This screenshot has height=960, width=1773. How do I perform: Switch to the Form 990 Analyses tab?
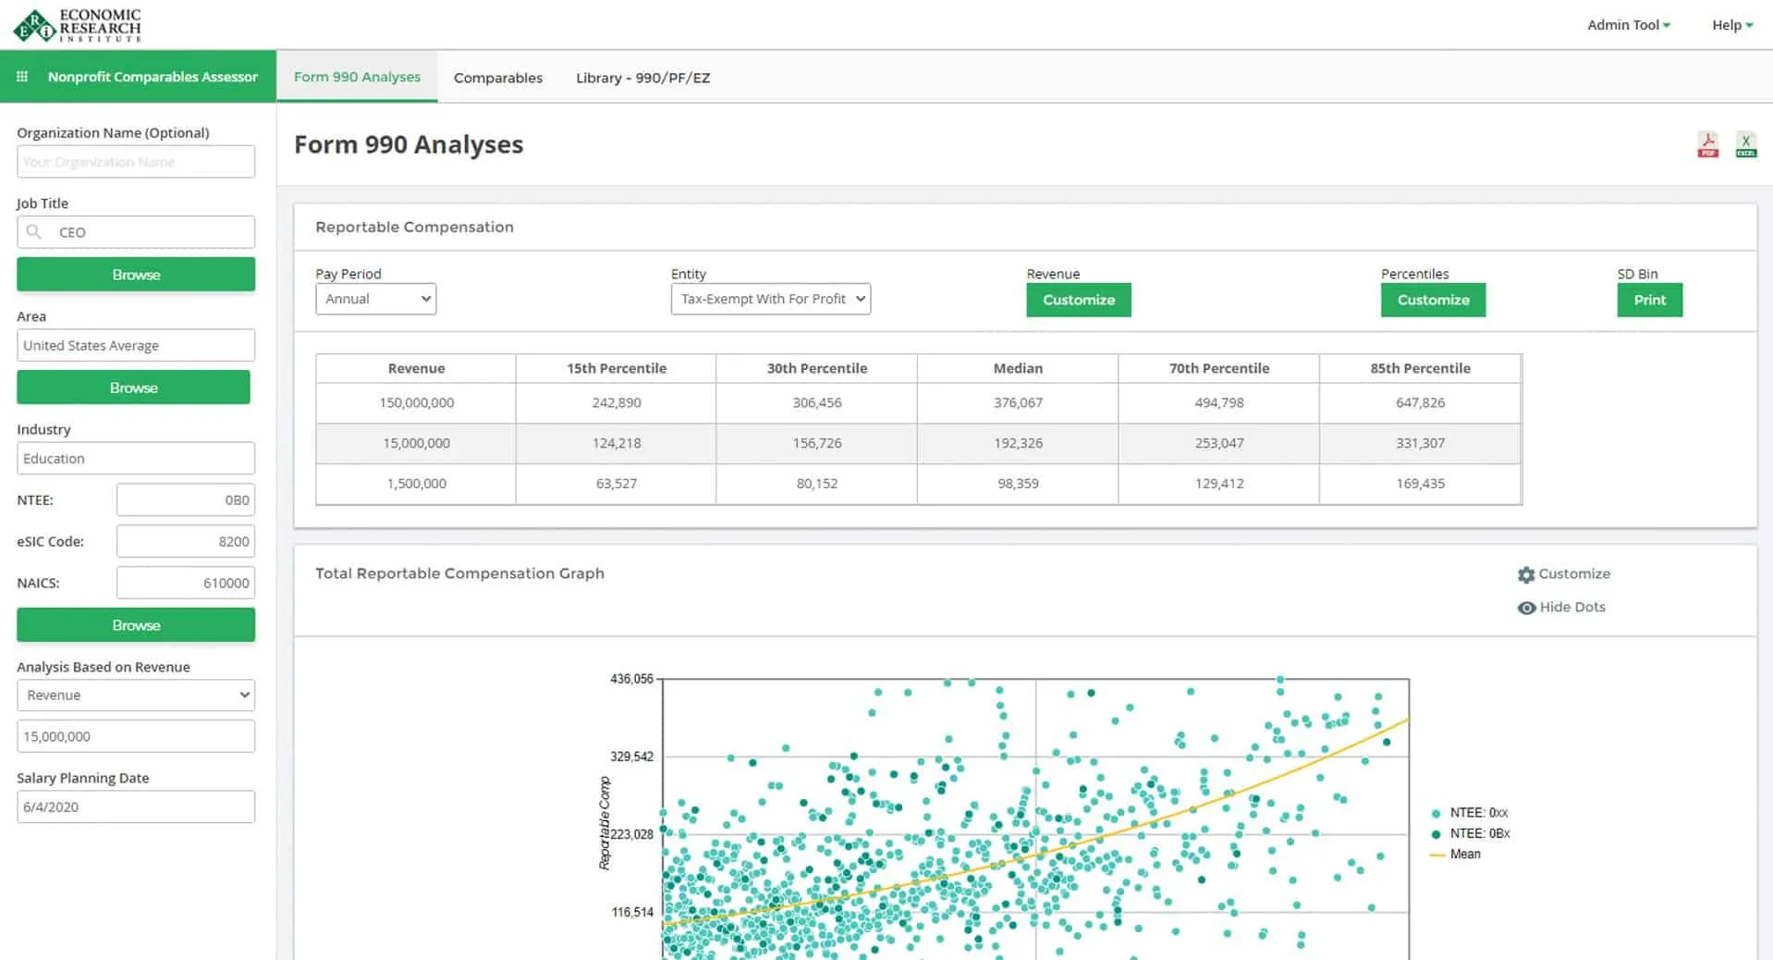click(x=357, y=77)
